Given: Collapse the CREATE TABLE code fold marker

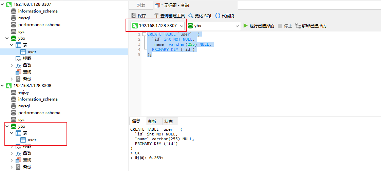Looking at the screenshot, I should 144,34.
